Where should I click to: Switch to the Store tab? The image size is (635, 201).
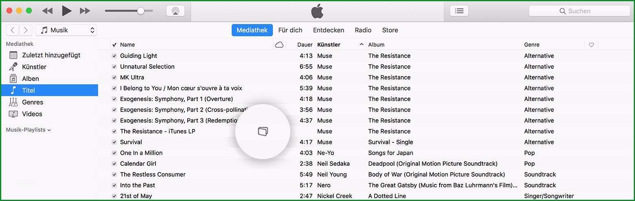(x=390, y=30)
